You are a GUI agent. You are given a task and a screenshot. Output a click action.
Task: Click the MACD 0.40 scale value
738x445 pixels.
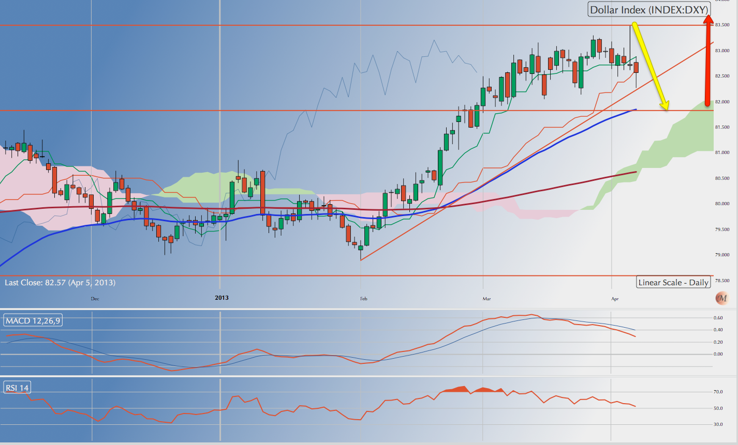[x=718, y=330]
